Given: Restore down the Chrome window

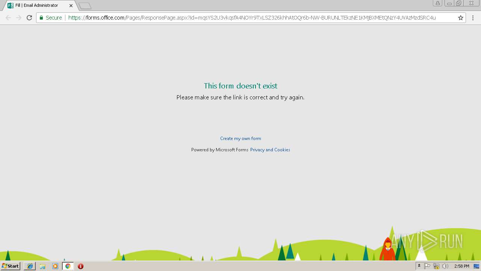Looking at the screenshot, I should click(459, 3).
